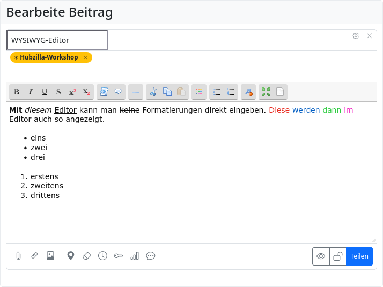Toggle the preview eye button

tap(321, 256)
